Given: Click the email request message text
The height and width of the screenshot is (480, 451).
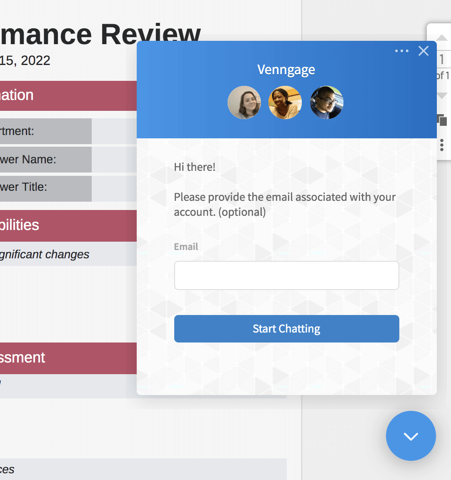Looking at the screenshot, I should coord(285,204).
